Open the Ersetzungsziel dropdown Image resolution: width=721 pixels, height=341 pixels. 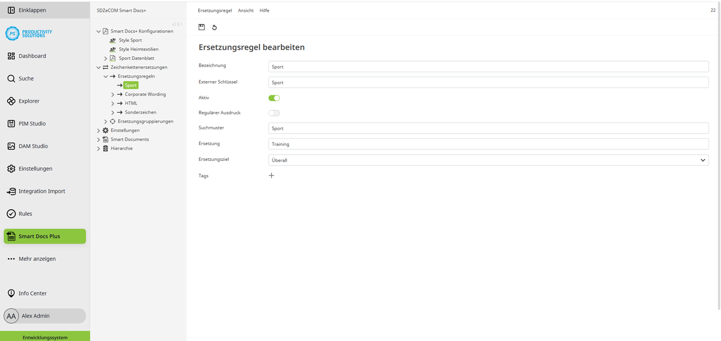[x=702, y=160]
